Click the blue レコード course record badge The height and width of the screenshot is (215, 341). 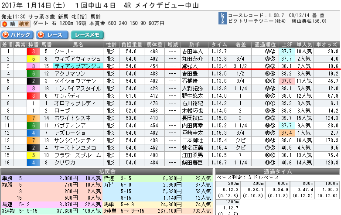point(222,18)
